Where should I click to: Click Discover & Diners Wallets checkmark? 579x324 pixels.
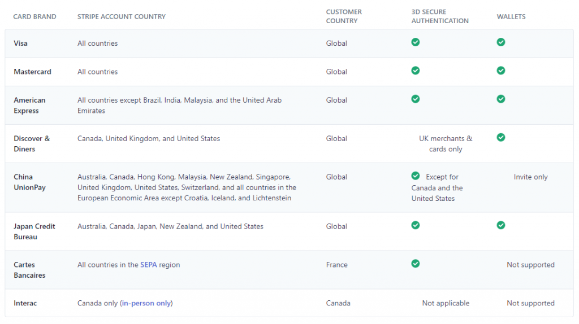[501, 137]
